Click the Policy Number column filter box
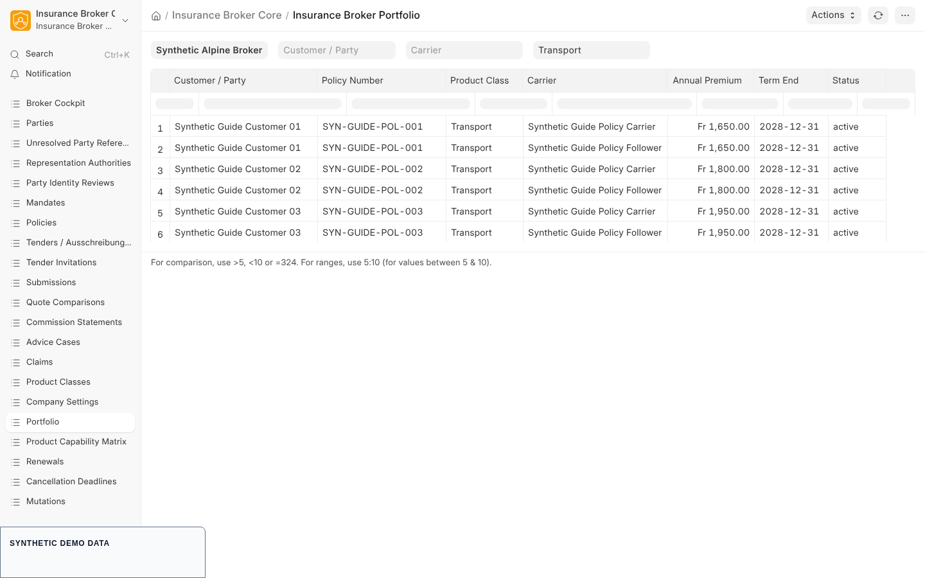Screen dimensions: 925x578 [x=411, y=103]
